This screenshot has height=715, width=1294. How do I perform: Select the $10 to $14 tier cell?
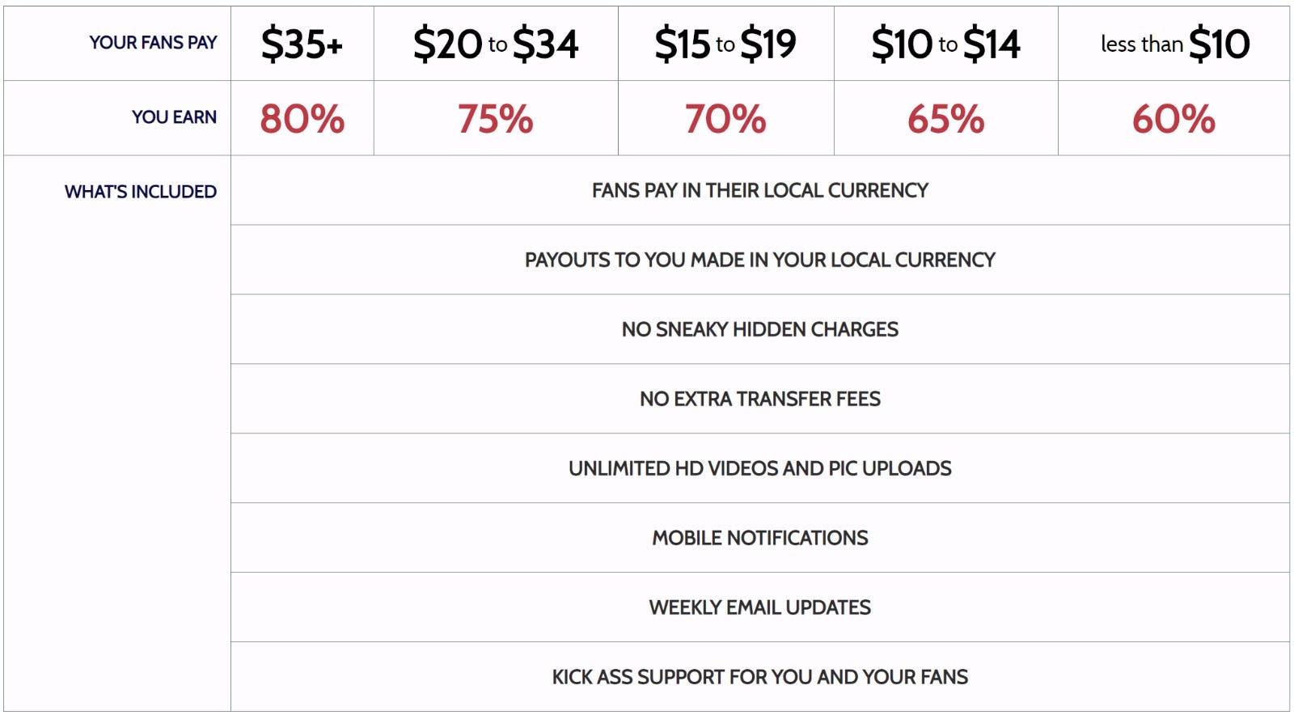click(946, 44)
